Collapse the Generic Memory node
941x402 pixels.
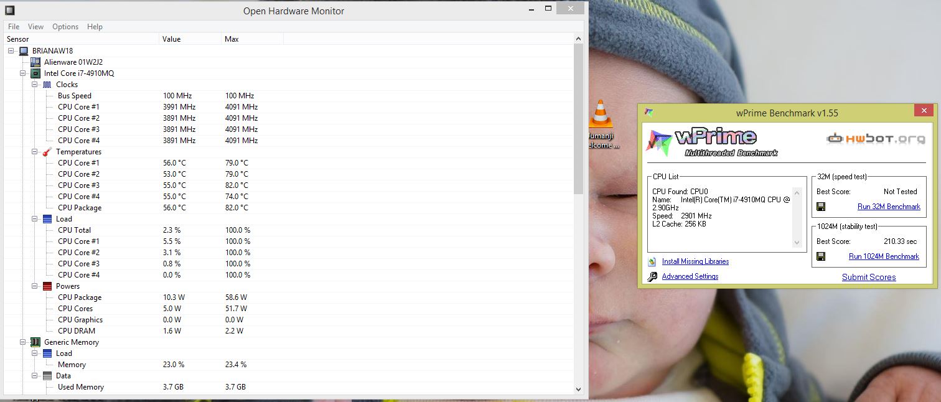pyautogui.click(x=22, y=342)
